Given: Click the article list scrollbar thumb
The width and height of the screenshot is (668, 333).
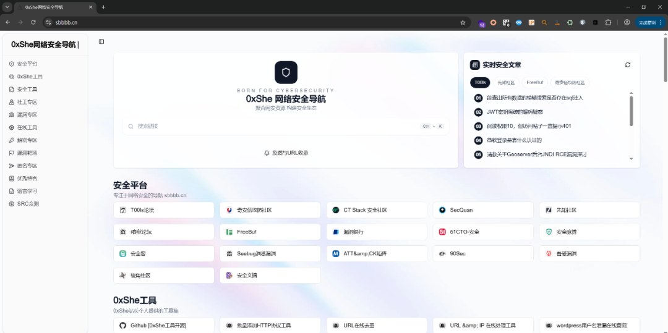Looking at the screenshot, I should pos(632,111).
